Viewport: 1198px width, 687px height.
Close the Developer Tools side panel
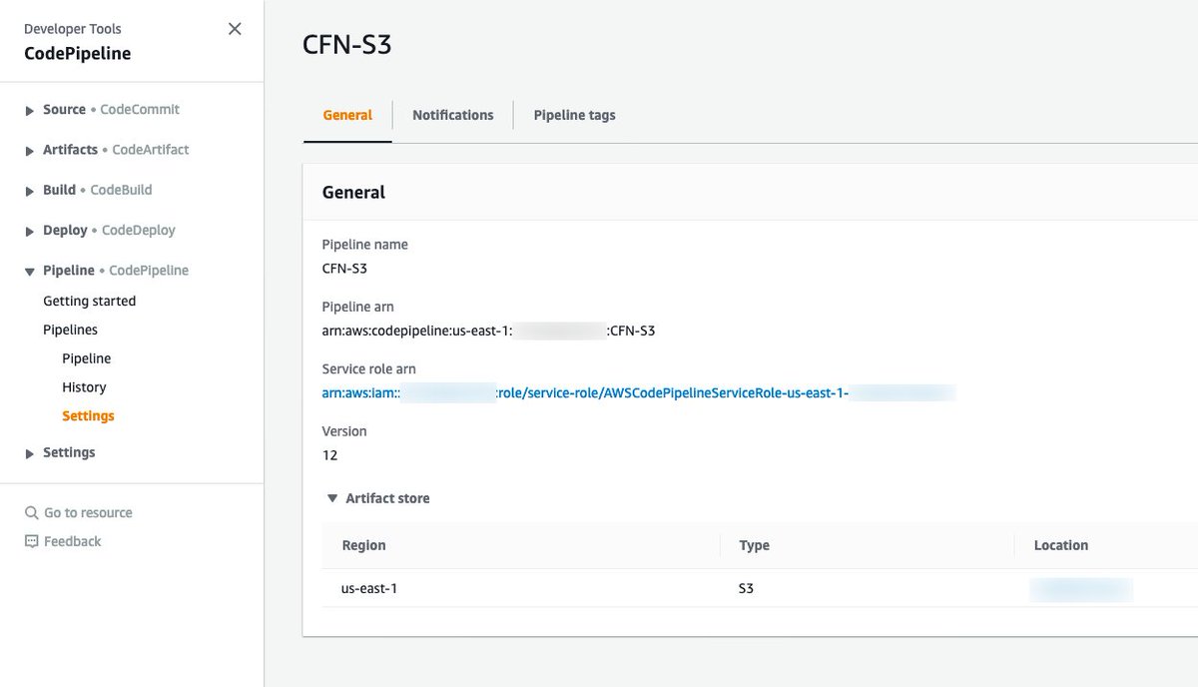(235, 29)
